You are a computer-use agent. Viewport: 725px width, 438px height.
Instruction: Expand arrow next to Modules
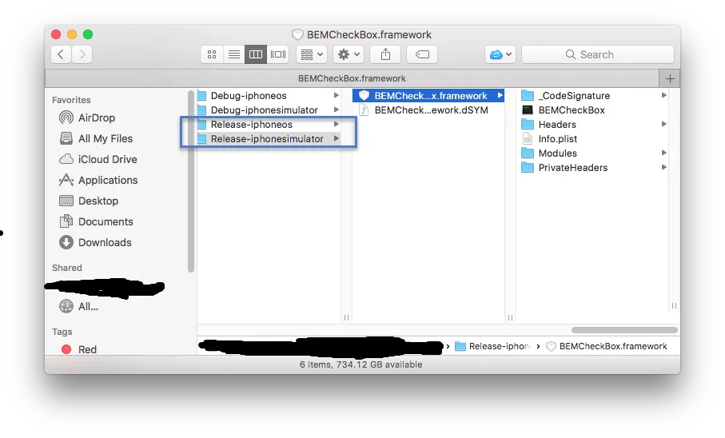[664, 153]
